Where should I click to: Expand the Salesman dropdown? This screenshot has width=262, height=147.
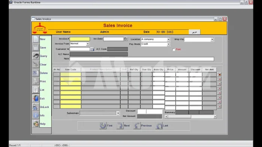(x=118, y=113)
